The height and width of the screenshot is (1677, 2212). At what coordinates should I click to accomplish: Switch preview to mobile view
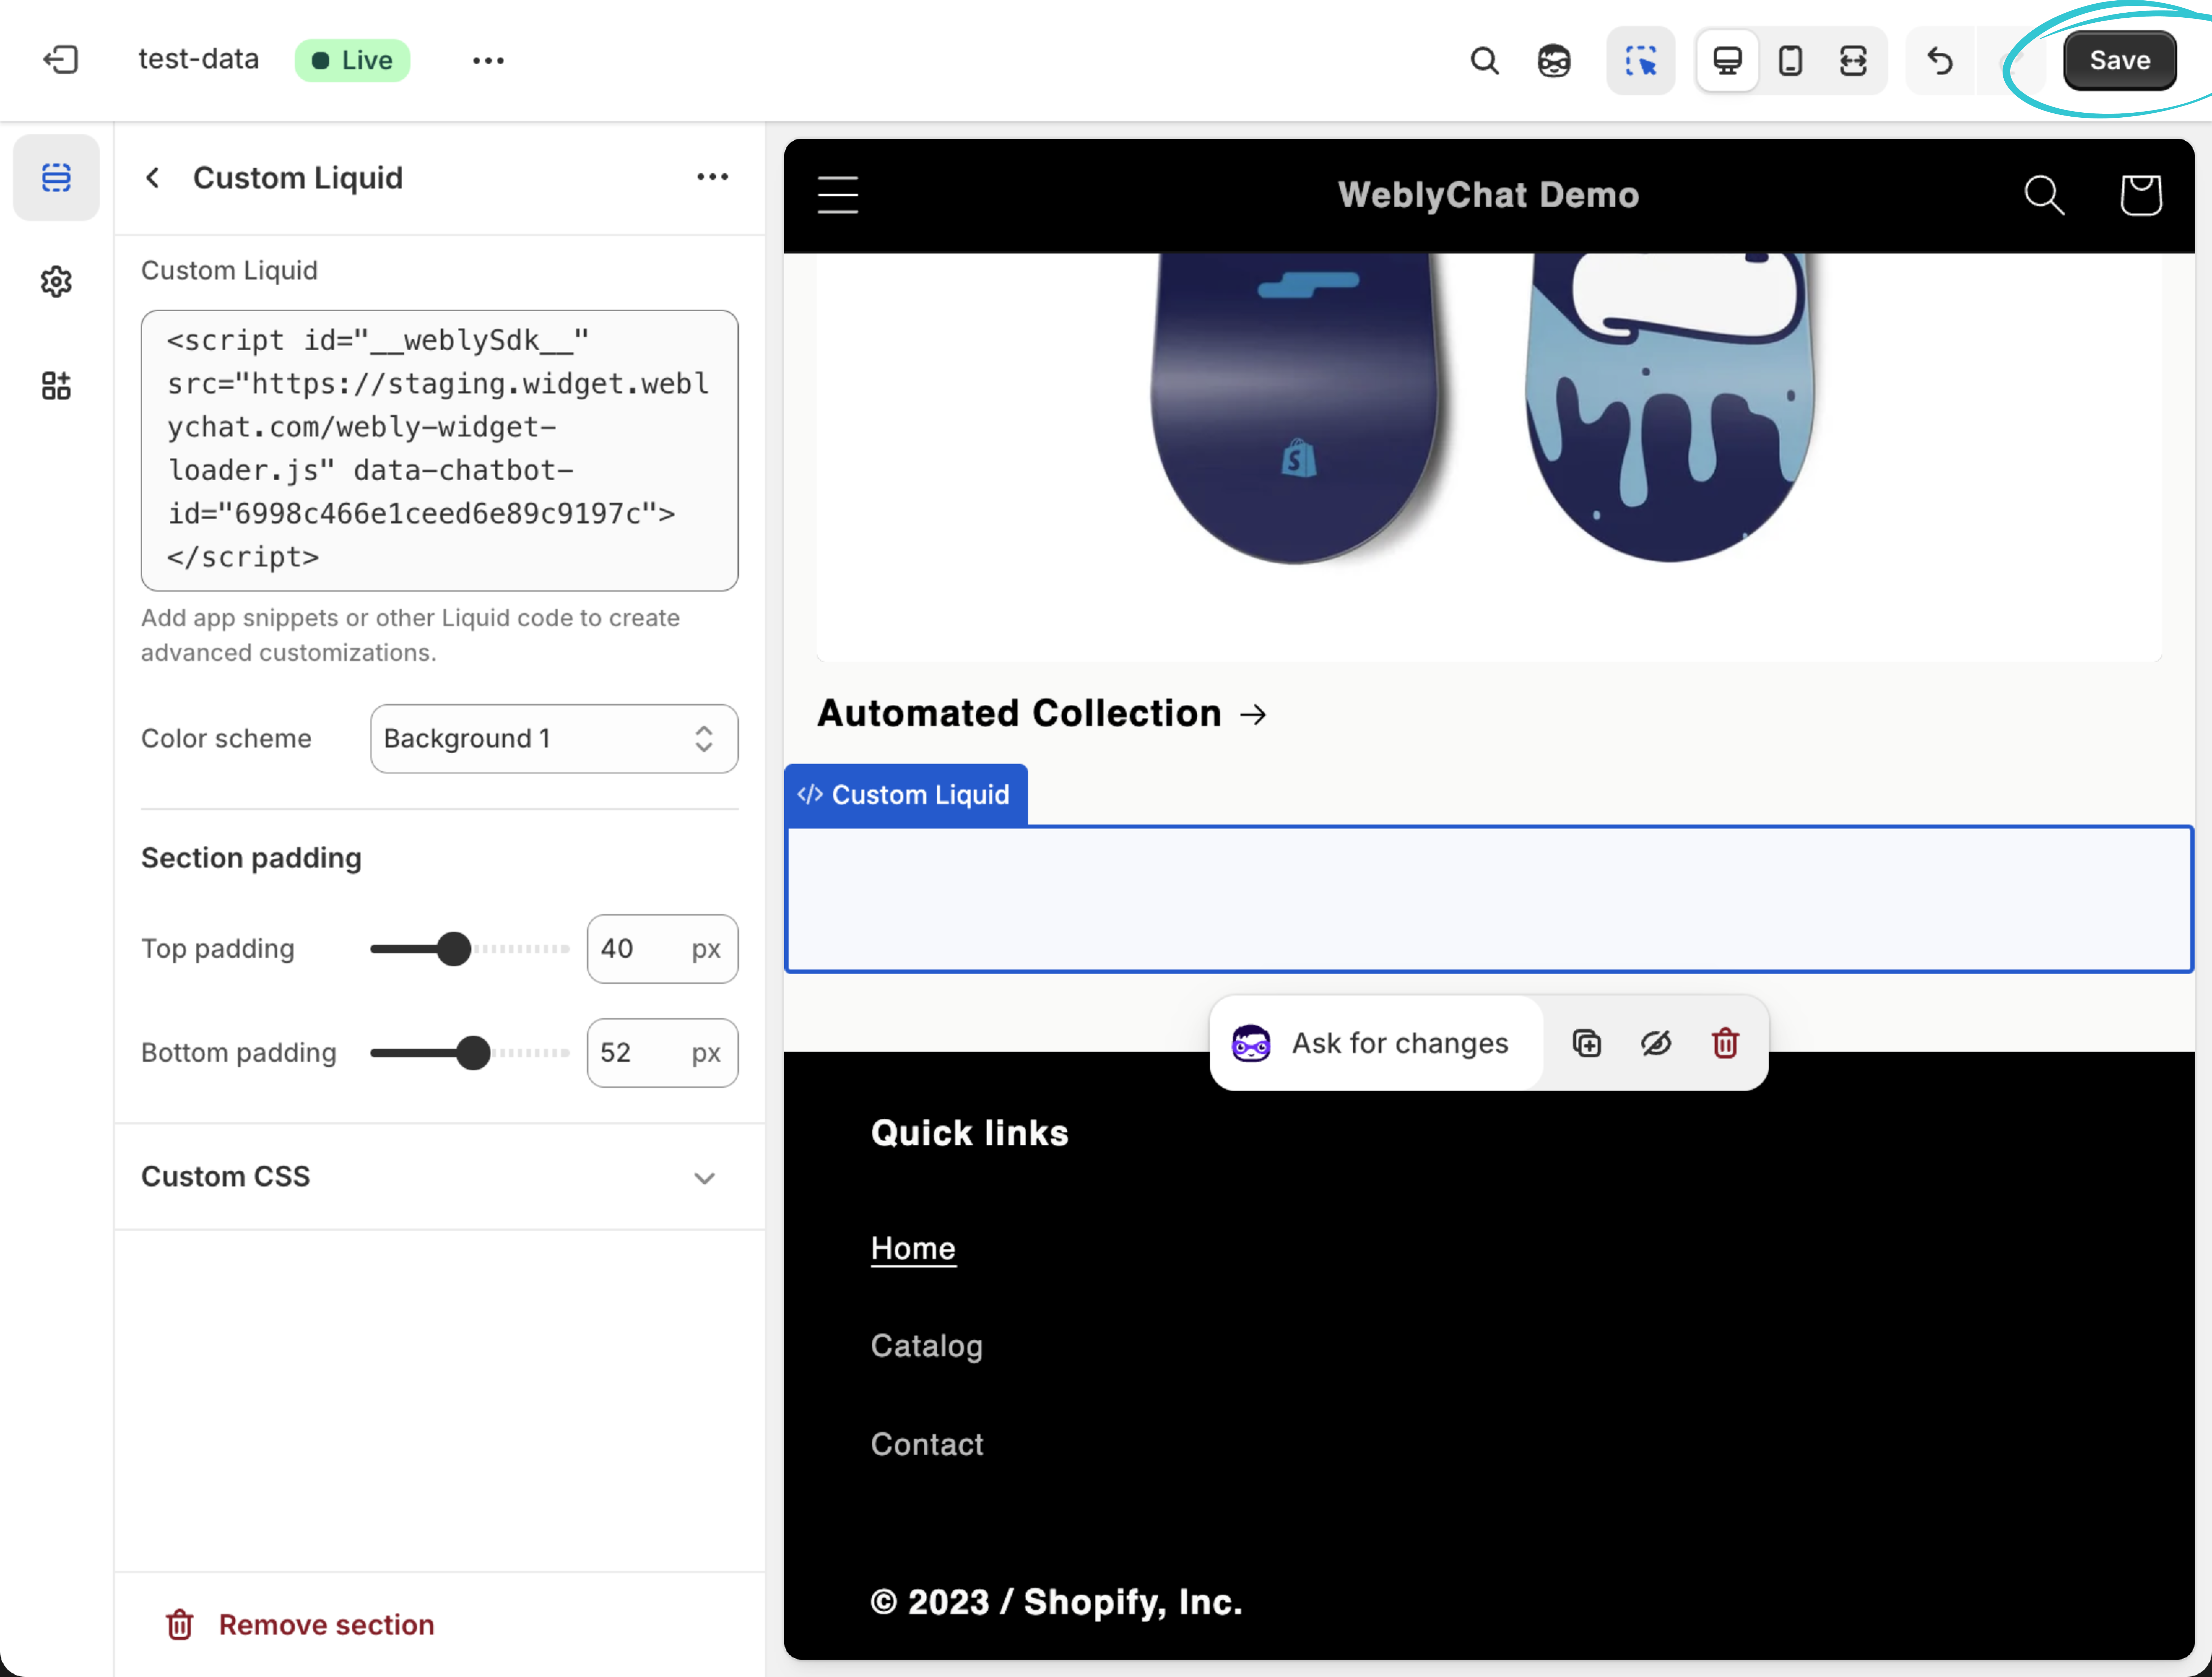1790,60
